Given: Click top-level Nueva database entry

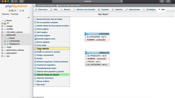Looking at the screenshot, I should 9,20.
